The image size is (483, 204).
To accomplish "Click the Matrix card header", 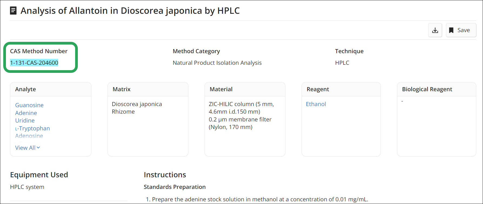I will [x=148, y=89].
